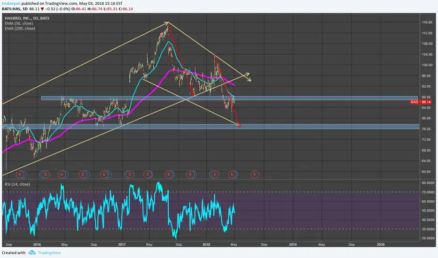Click the change text −0.52 (−0.6%)
Screen dimensions: 438x258
pyautogui.click(x=58, y=9)
